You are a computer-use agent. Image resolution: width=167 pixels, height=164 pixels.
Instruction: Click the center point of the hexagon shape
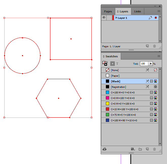pos(59,98)
